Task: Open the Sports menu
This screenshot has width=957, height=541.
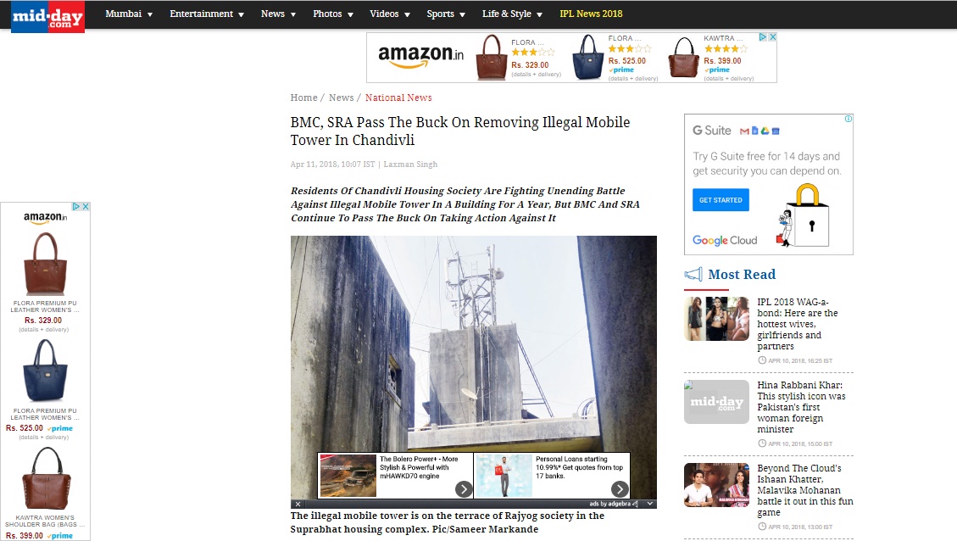Action: pyautogui.click(x=446, y=14)
